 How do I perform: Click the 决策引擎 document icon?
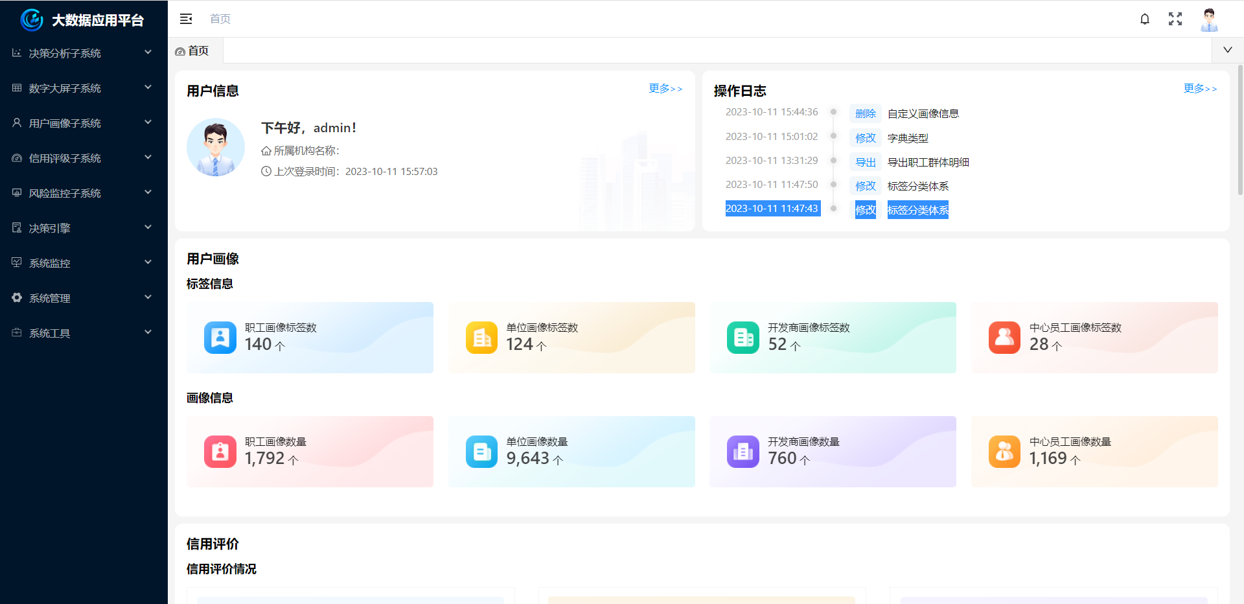click(17, 227)
